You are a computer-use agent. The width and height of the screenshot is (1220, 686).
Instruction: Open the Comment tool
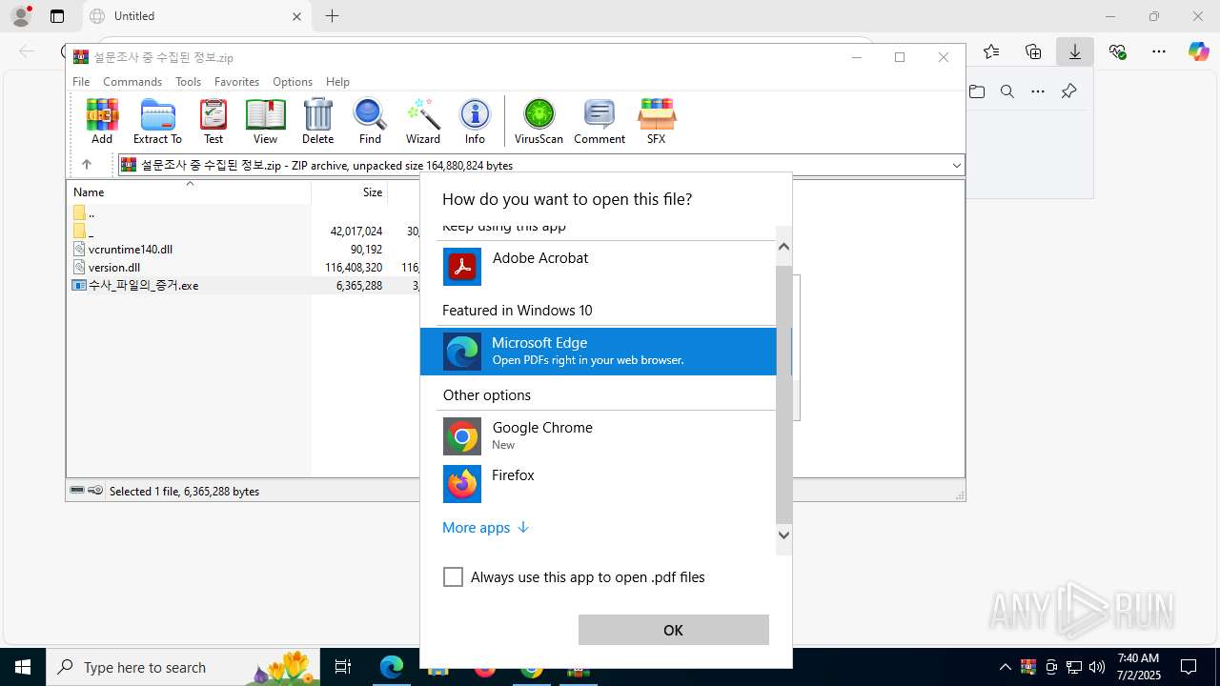pos(600,121)
